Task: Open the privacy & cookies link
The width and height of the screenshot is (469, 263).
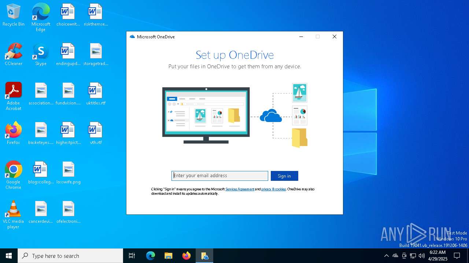Action: tap(273, 189)
